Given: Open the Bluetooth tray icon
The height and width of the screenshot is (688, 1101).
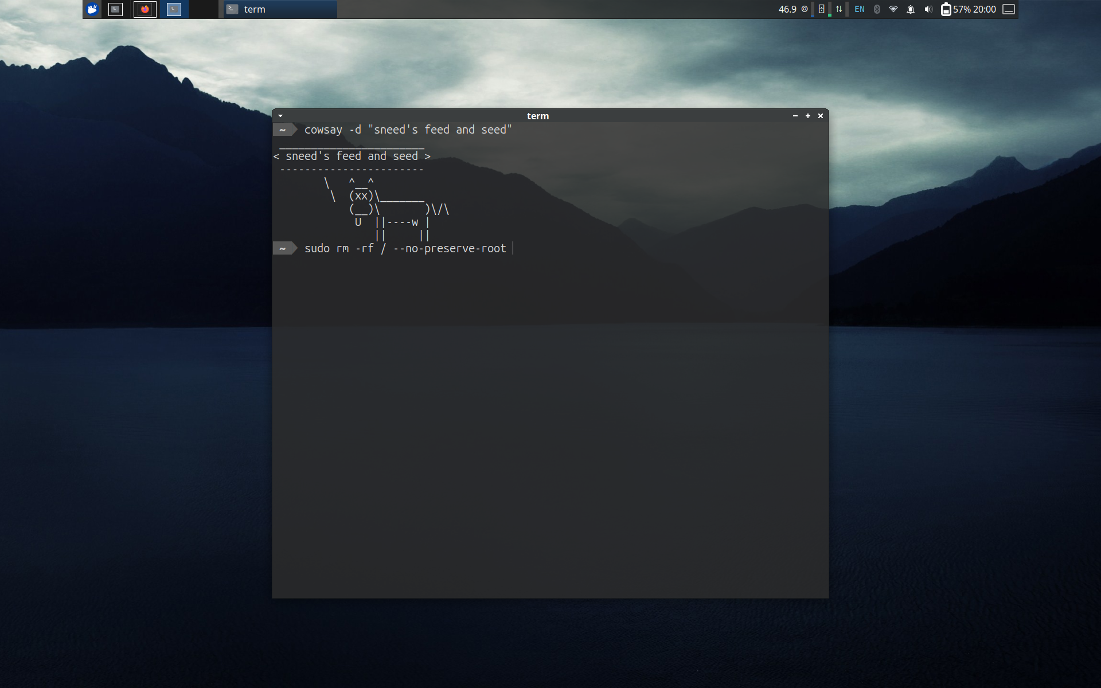Looking at the screenshot, I should point(877,9).
